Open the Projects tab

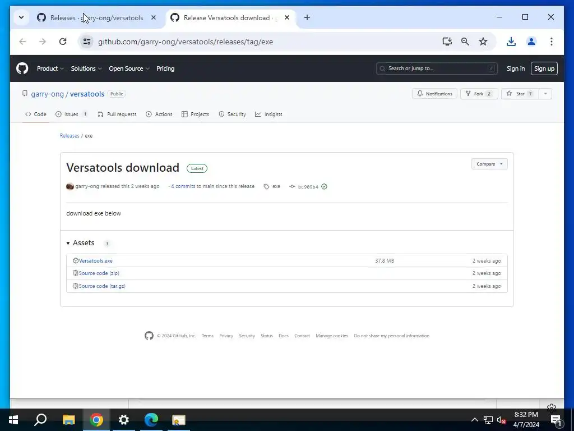point(195,114)
